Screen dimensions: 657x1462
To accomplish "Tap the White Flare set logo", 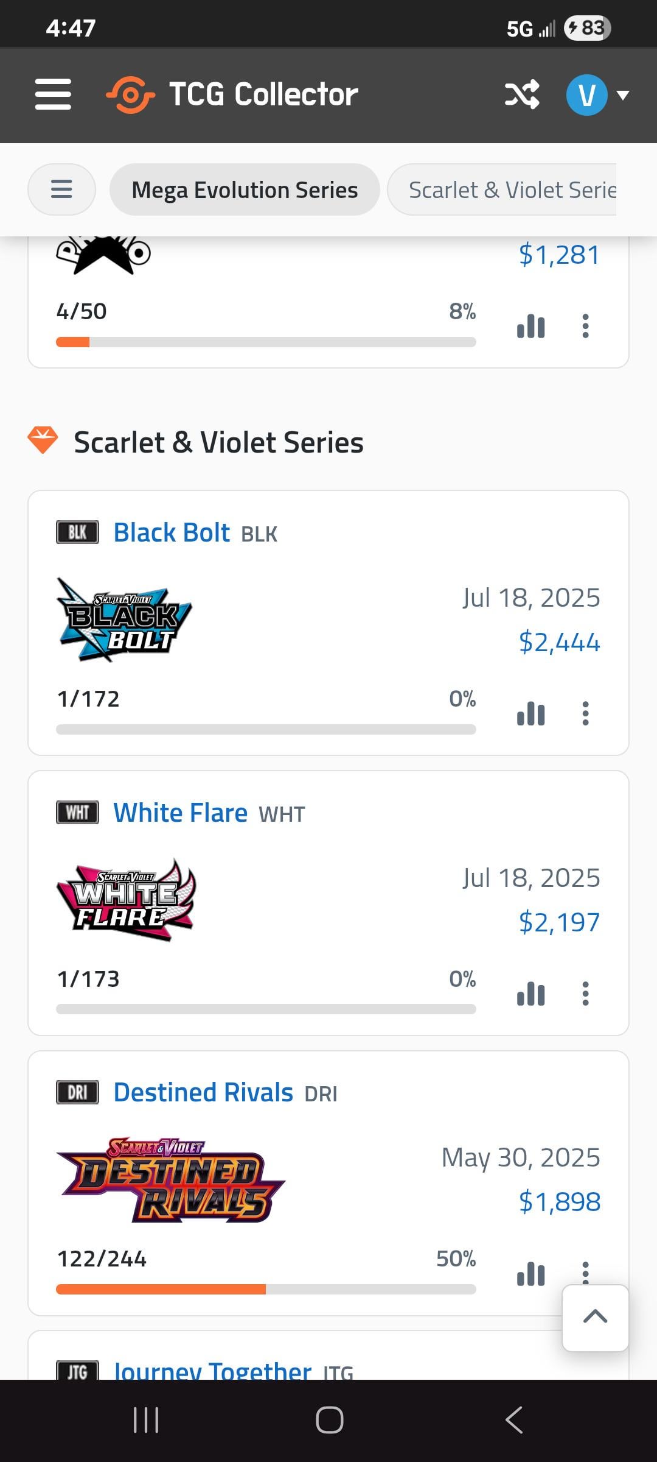I will coord(126,900).
